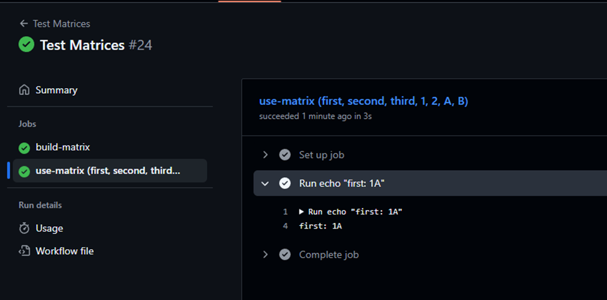
Task: Click the Run echo step check icon
Action: (285, 183)
